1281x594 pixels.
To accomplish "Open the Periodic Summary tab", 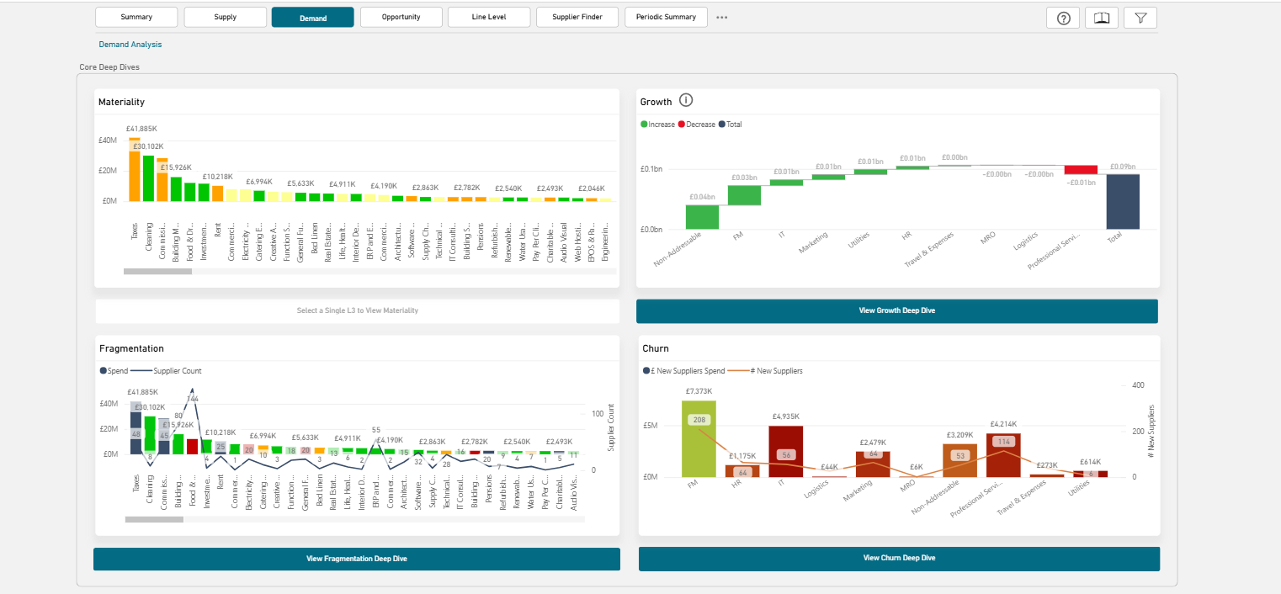I will point(666,17).
